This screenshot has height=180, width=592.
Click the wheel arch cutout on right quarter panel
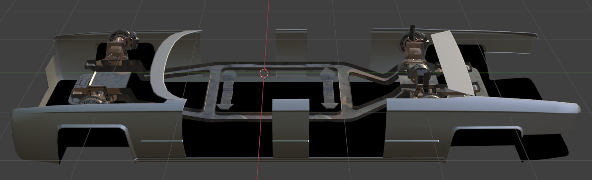[487, 142]
